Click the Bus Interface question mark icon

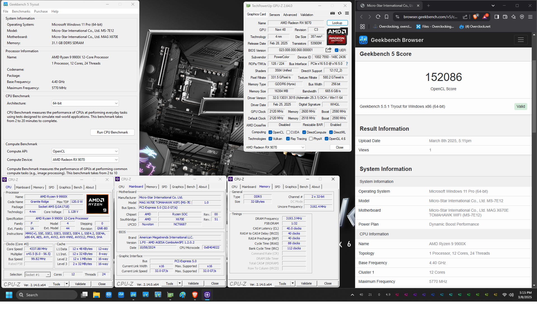pos(347,64)
